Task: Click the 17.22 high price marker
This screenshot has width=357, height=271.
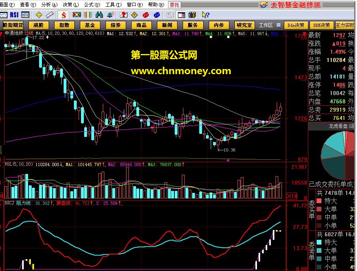Action: 38,37
